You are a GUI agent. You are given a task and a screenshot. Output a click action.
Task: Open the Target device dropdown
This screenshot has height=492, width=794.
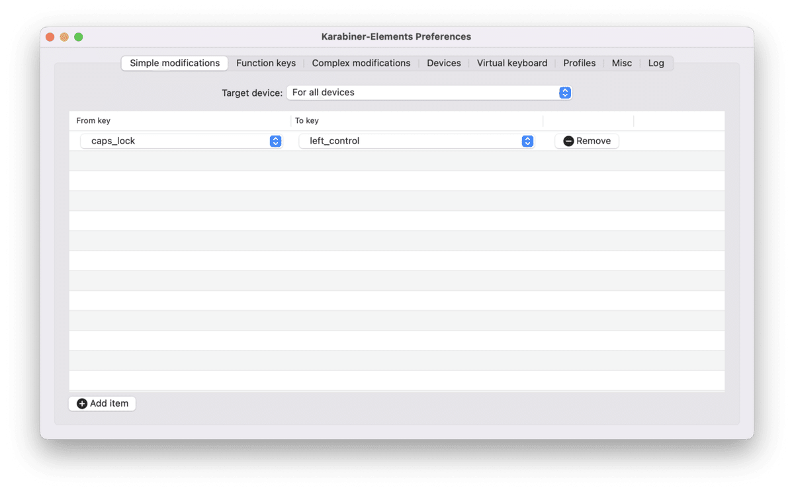tap(423, 93)
